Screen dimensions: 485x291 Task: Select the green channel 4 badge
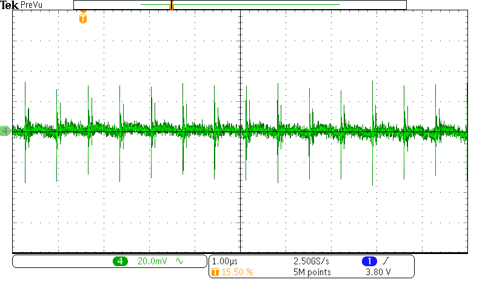click(x=119, y=261)
